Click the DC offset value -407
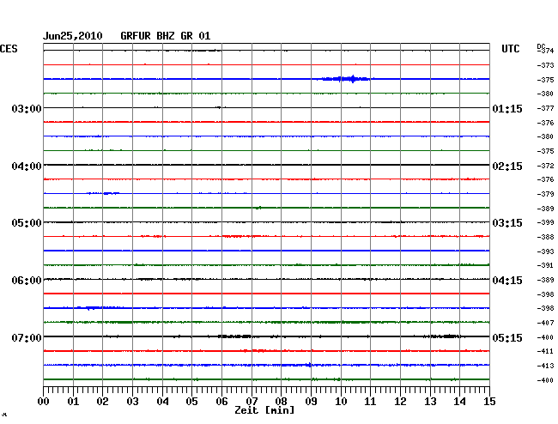This screenshot has height=424, width=558. coord(545,323)
